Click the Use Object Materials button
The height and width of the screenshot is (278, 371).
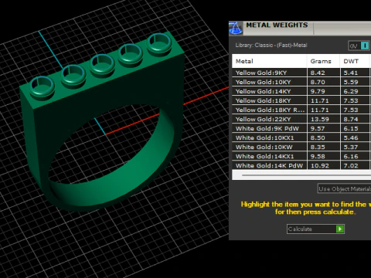(x=345, y=188)
